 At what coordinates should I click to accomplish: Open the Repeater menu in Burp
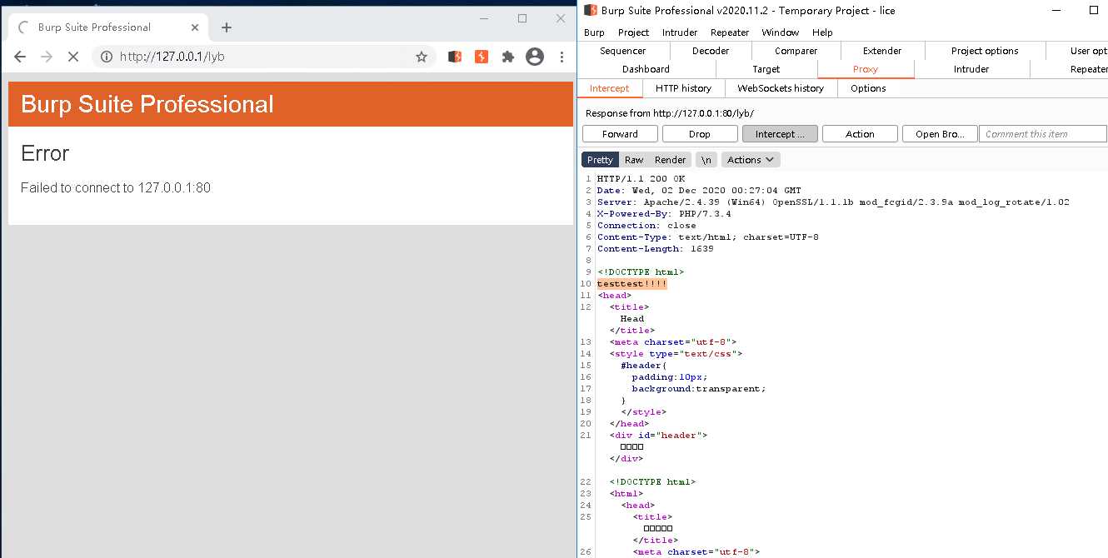pyautogui.click(x=730, y=32)
